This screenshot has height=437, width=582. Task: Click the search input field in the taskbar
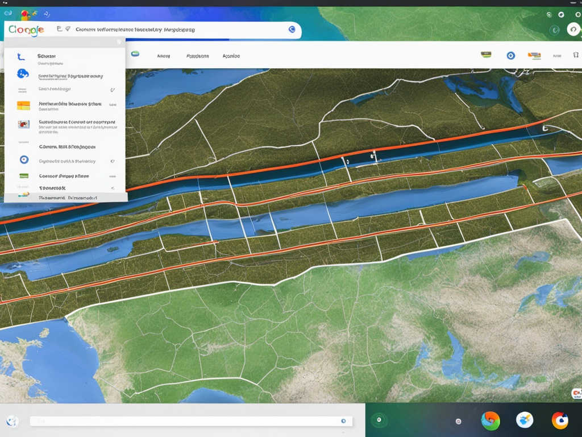[x=188, y=421]
